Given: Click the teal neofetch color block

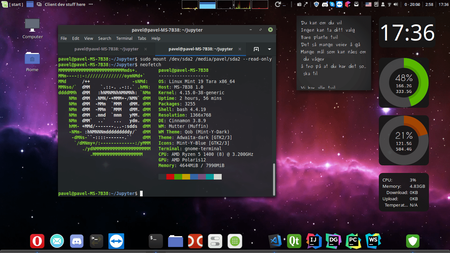Looking at the screenshot, I should coord(210,177).
